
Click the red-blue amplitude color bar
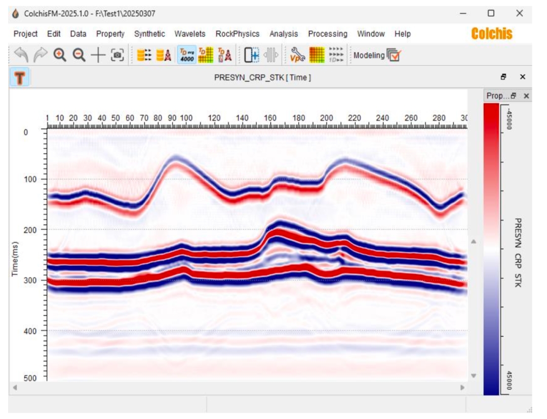(491, 248)
